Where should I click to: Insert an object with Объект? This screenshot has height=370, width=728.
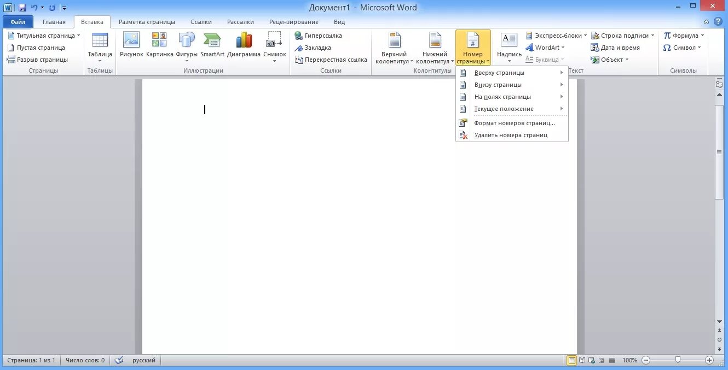point(610,60)
